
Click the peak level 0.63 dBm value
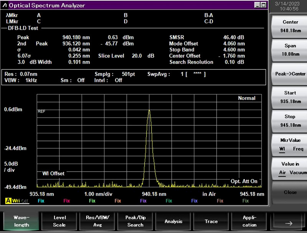[120, 37]
